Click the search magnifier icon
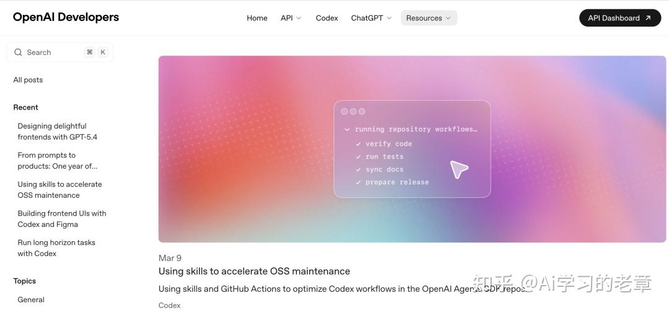This screenshot has width=669, height=311. [18, 53]
